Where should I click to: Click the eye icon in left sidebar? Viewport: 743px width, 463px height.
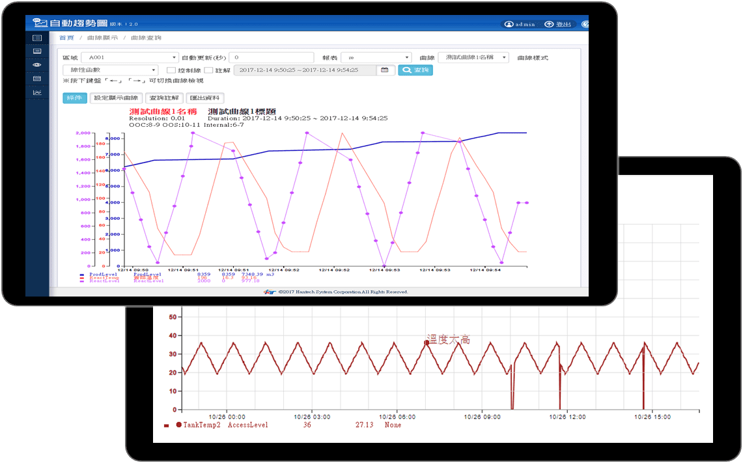tap(37, 65)
